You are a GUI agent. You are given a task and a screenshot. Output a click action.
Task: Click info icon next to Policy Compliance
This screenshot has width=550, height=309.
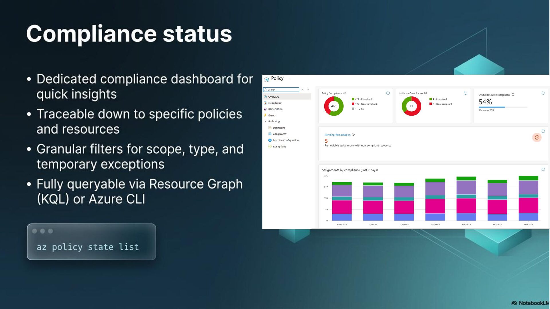pos(345,93)
